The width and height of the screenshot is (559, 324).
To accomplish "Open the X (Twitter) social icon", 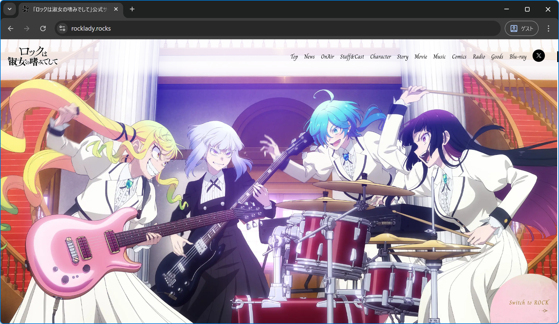I will pos(539,56).
